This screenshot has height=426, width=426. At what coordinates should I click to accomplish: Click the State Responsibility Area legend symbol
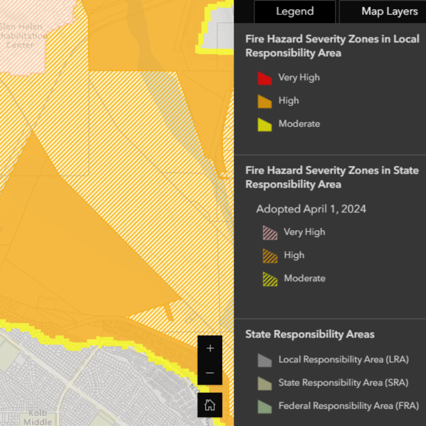coord(264,383)
